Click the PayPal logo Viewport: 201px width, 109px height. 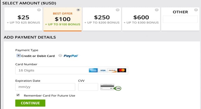[x=71, y=56]
